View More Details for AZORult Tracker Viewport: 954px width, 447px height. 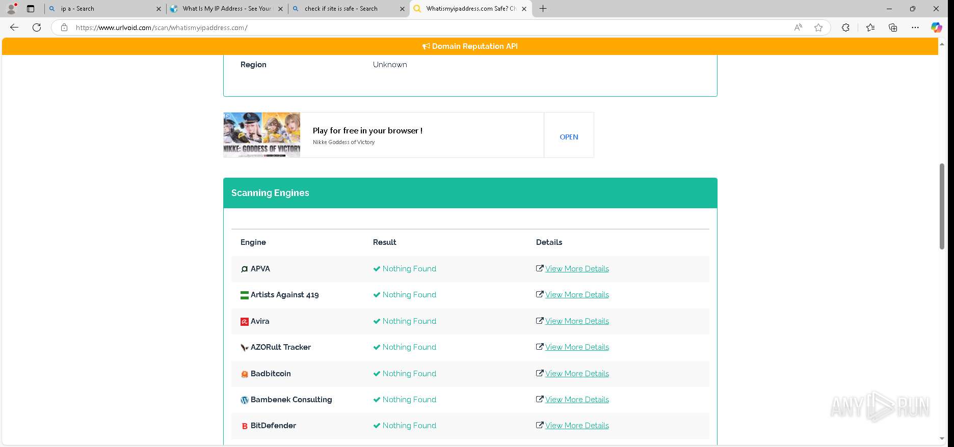577,347
